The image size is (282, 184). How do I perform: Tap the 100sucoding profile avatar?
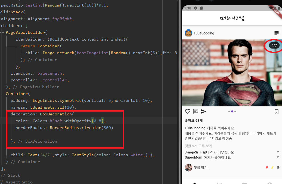pyautogui.click(x=188, y=33)
